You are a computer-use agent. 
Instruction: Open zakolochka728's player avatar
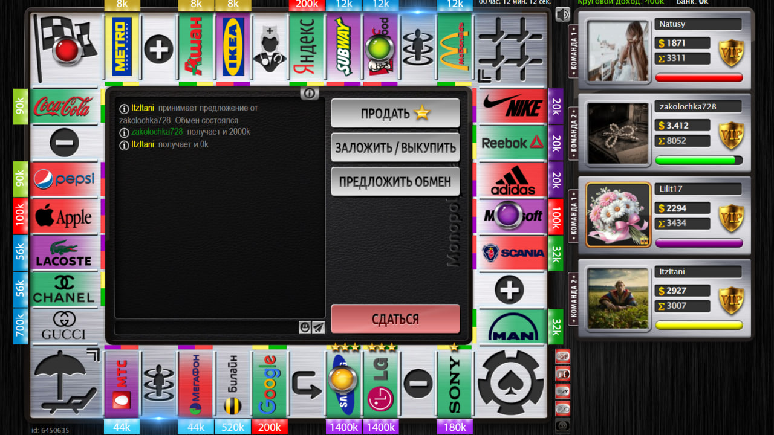618,133
